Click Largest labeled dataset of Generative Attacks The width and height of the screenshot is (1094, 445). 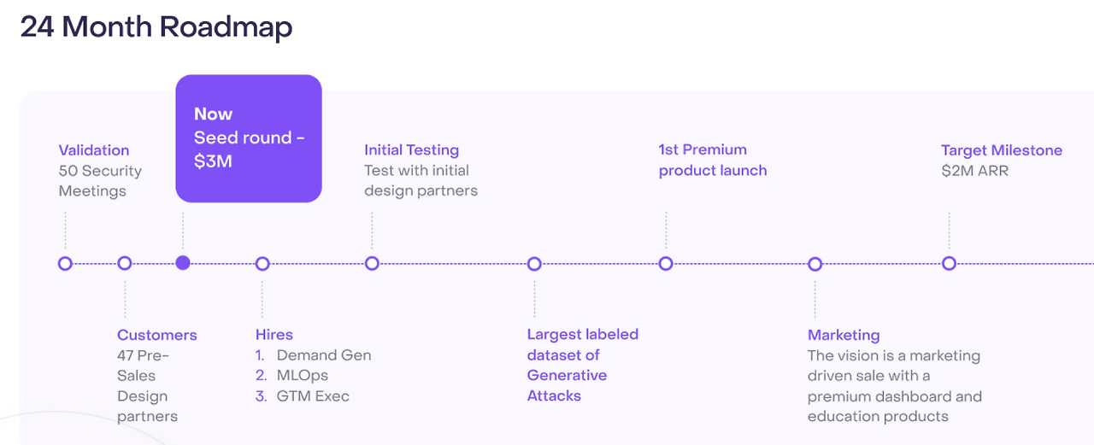[582, 365]
